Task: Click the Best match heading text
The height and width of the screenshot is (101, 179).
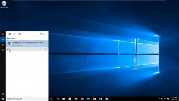Action: tap(11, 38)
